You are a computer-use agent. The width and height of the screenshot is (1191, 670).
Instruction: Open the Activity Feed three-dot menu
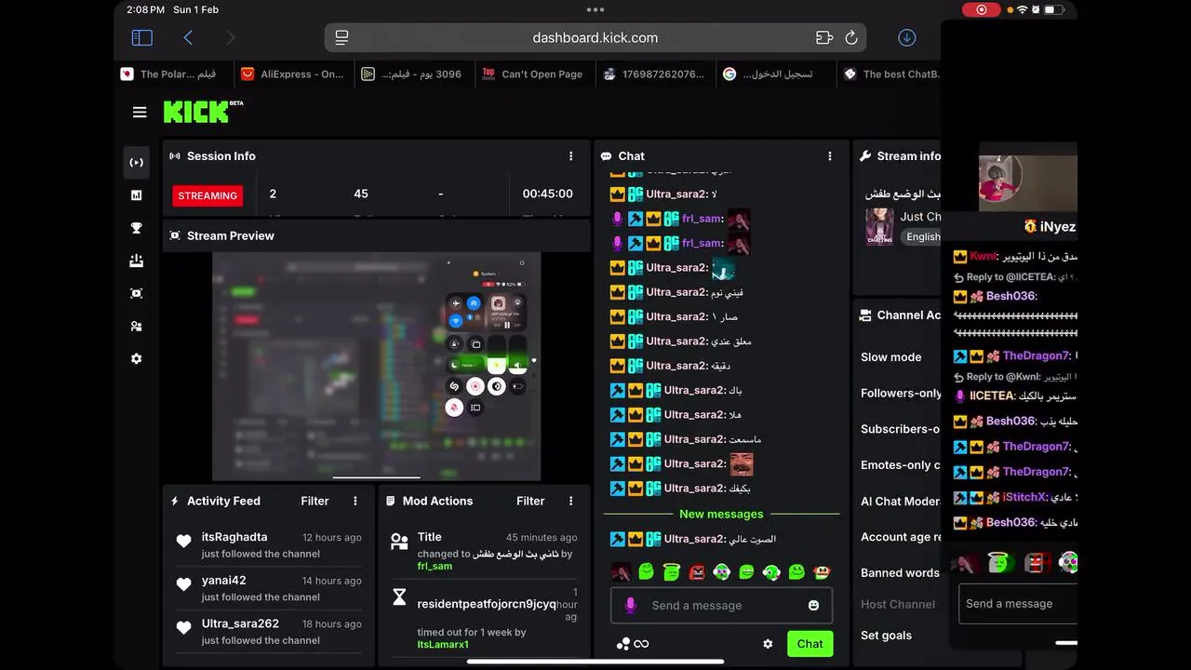[x=355, y=501]
